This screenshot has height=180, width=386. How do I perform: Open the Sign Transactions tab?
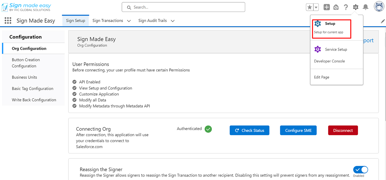tap(108, 21)
